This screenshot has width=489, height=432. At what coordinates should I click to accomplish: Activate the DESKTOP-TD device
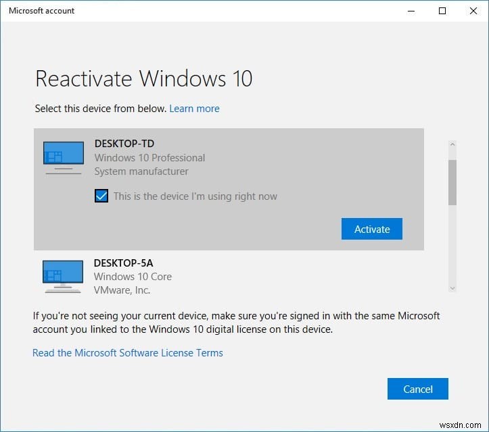point(372,229)
